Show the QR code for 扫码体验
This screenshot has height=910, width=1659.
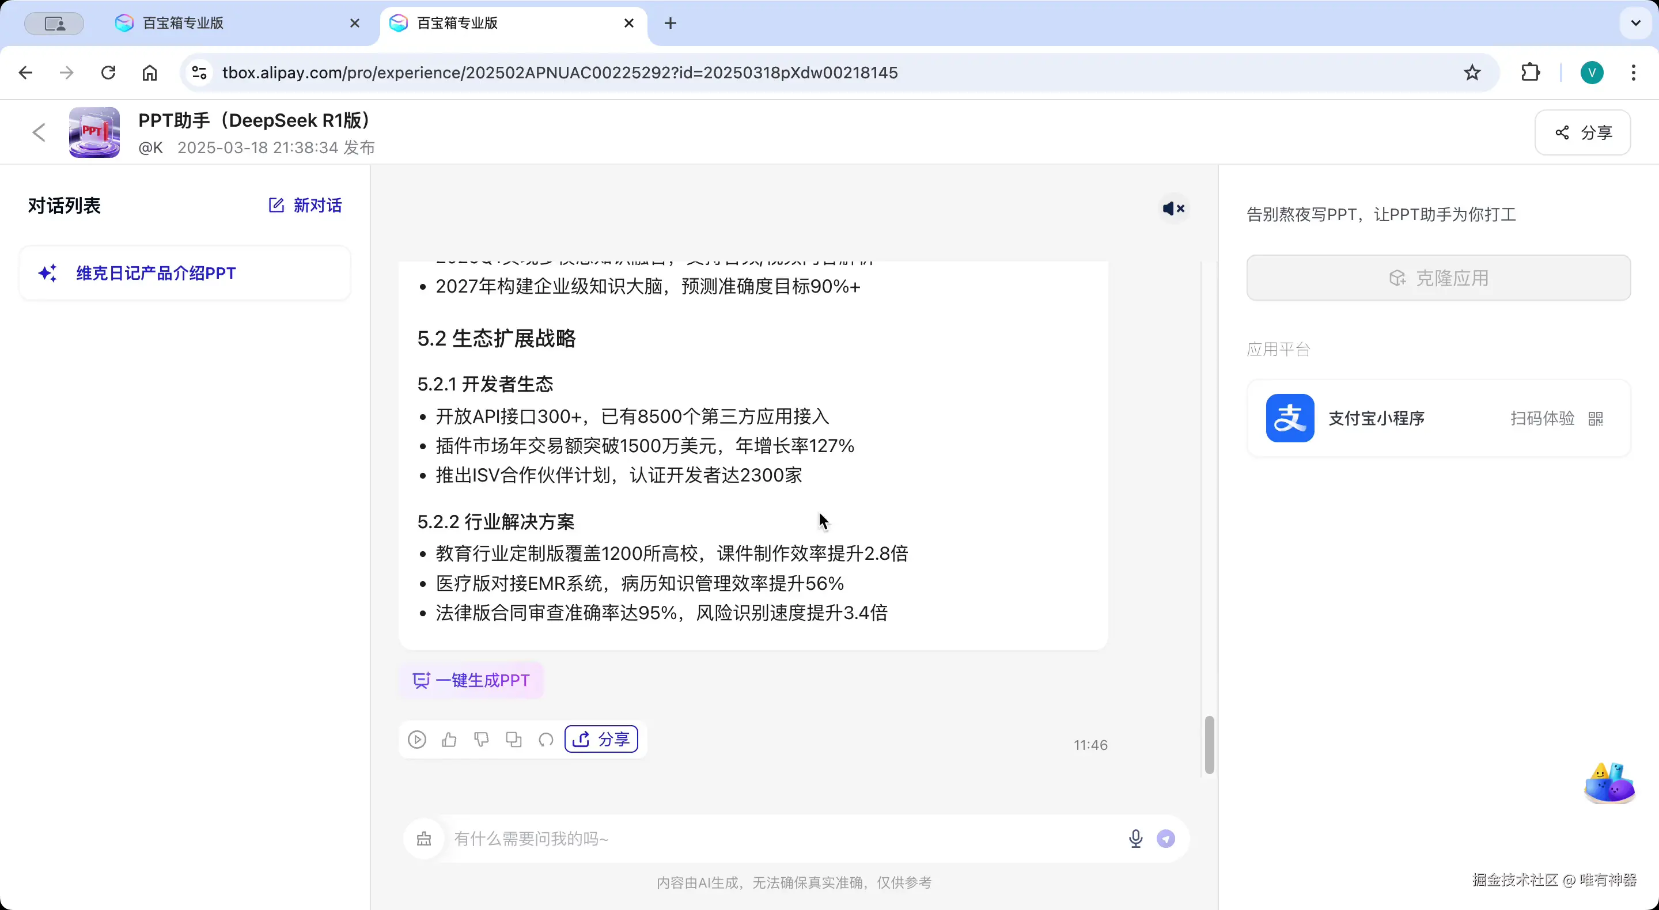point(1597,418)
